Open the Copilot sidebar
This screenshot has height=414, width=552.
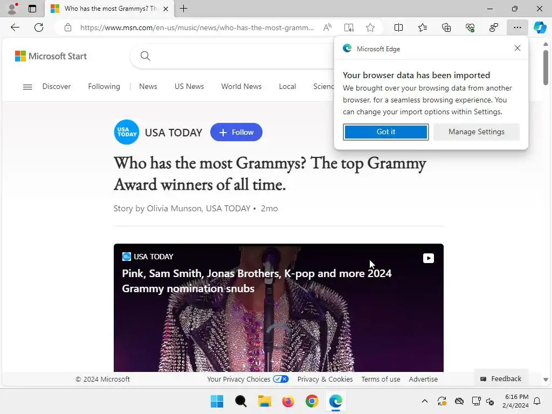click(x=540, y=27)
